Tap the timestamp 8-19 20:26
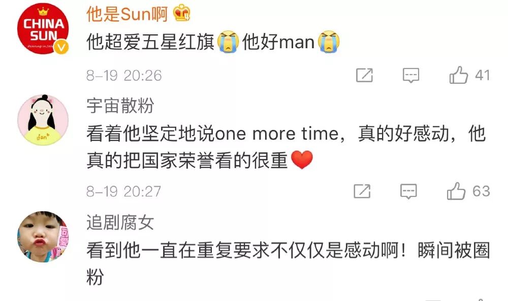Image resolution: width=508 pixels, height=301 pixels. [124, 76]
